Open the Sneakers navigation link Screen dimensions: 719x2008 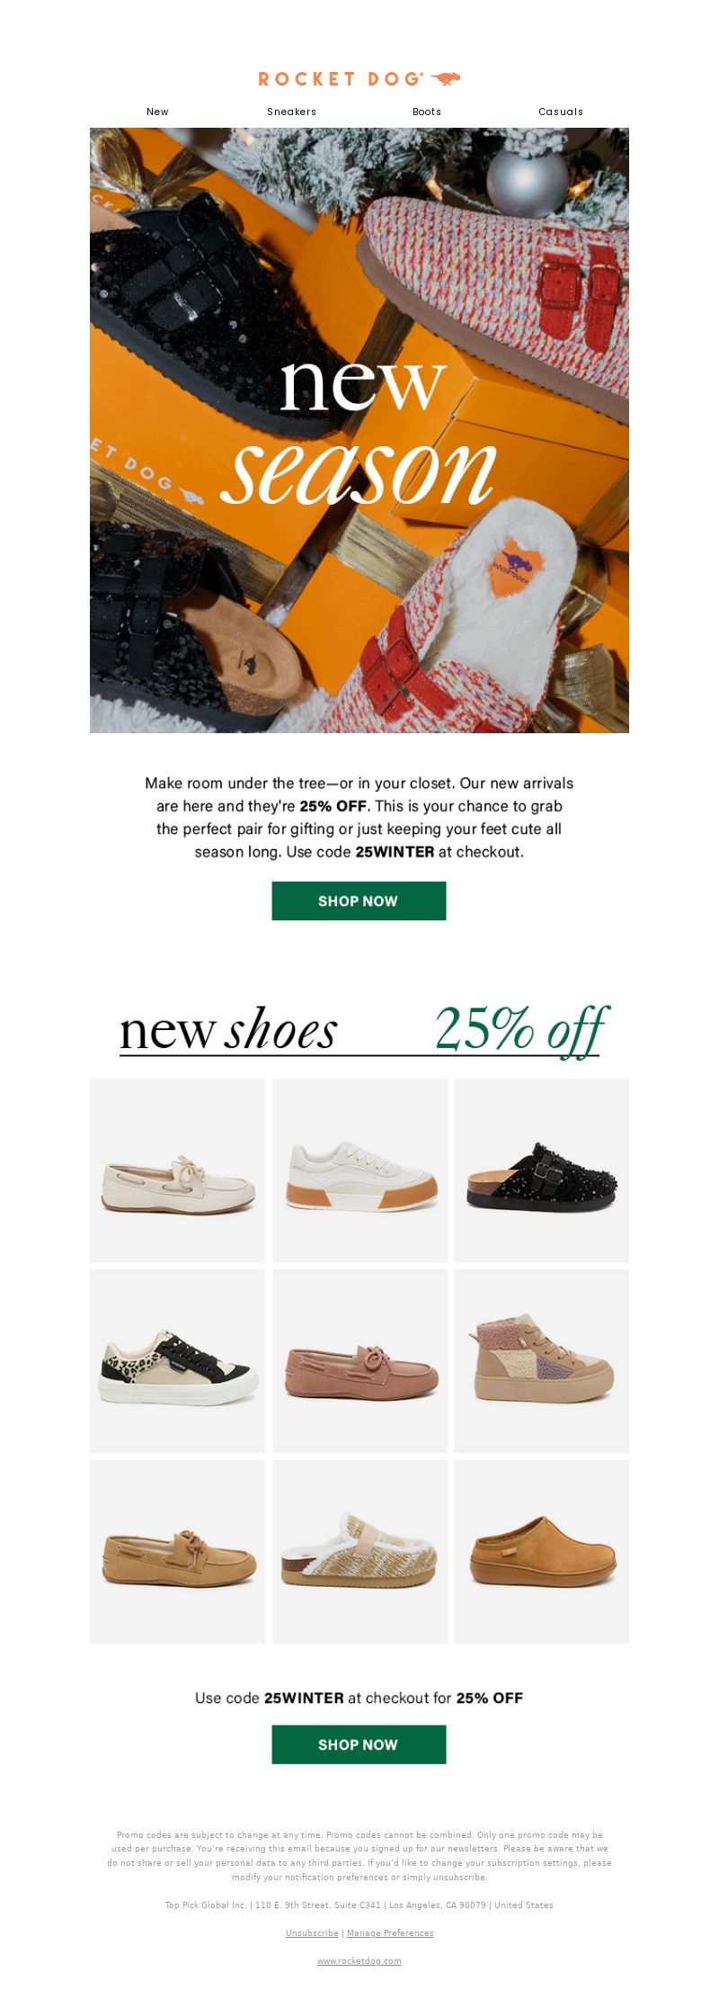click(x=291, y=112)
